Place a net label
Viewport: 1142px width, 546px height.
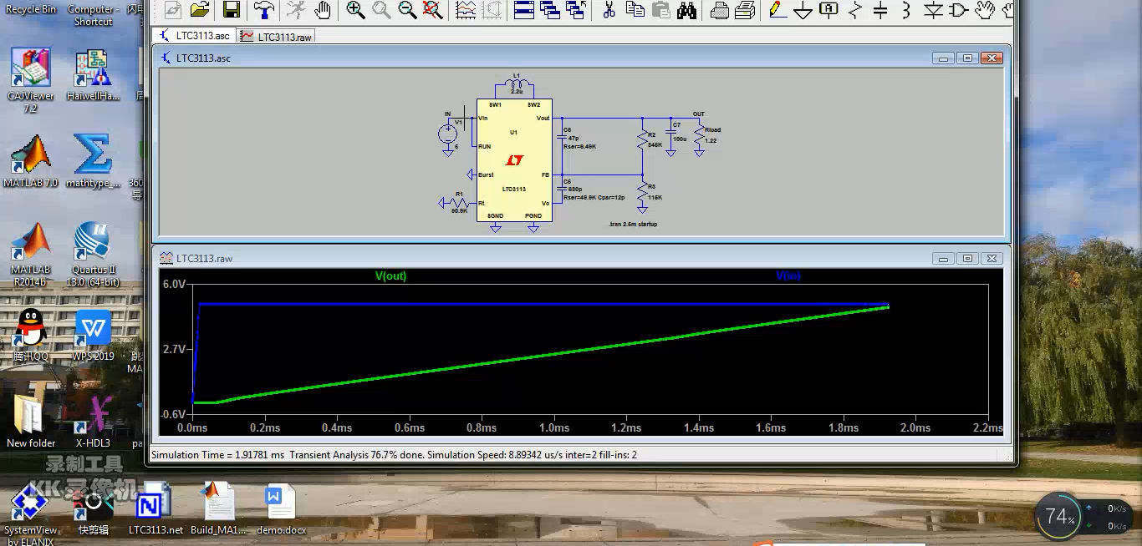click(828, 10)
